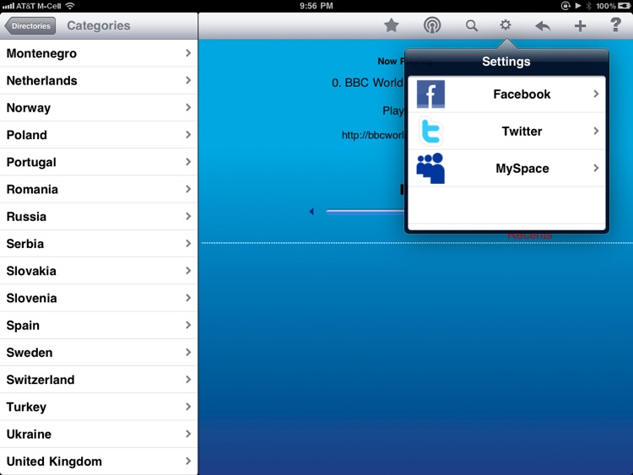Tap the Settings popover title
Viewport: 633px width, 475px height.
[506, 62]
